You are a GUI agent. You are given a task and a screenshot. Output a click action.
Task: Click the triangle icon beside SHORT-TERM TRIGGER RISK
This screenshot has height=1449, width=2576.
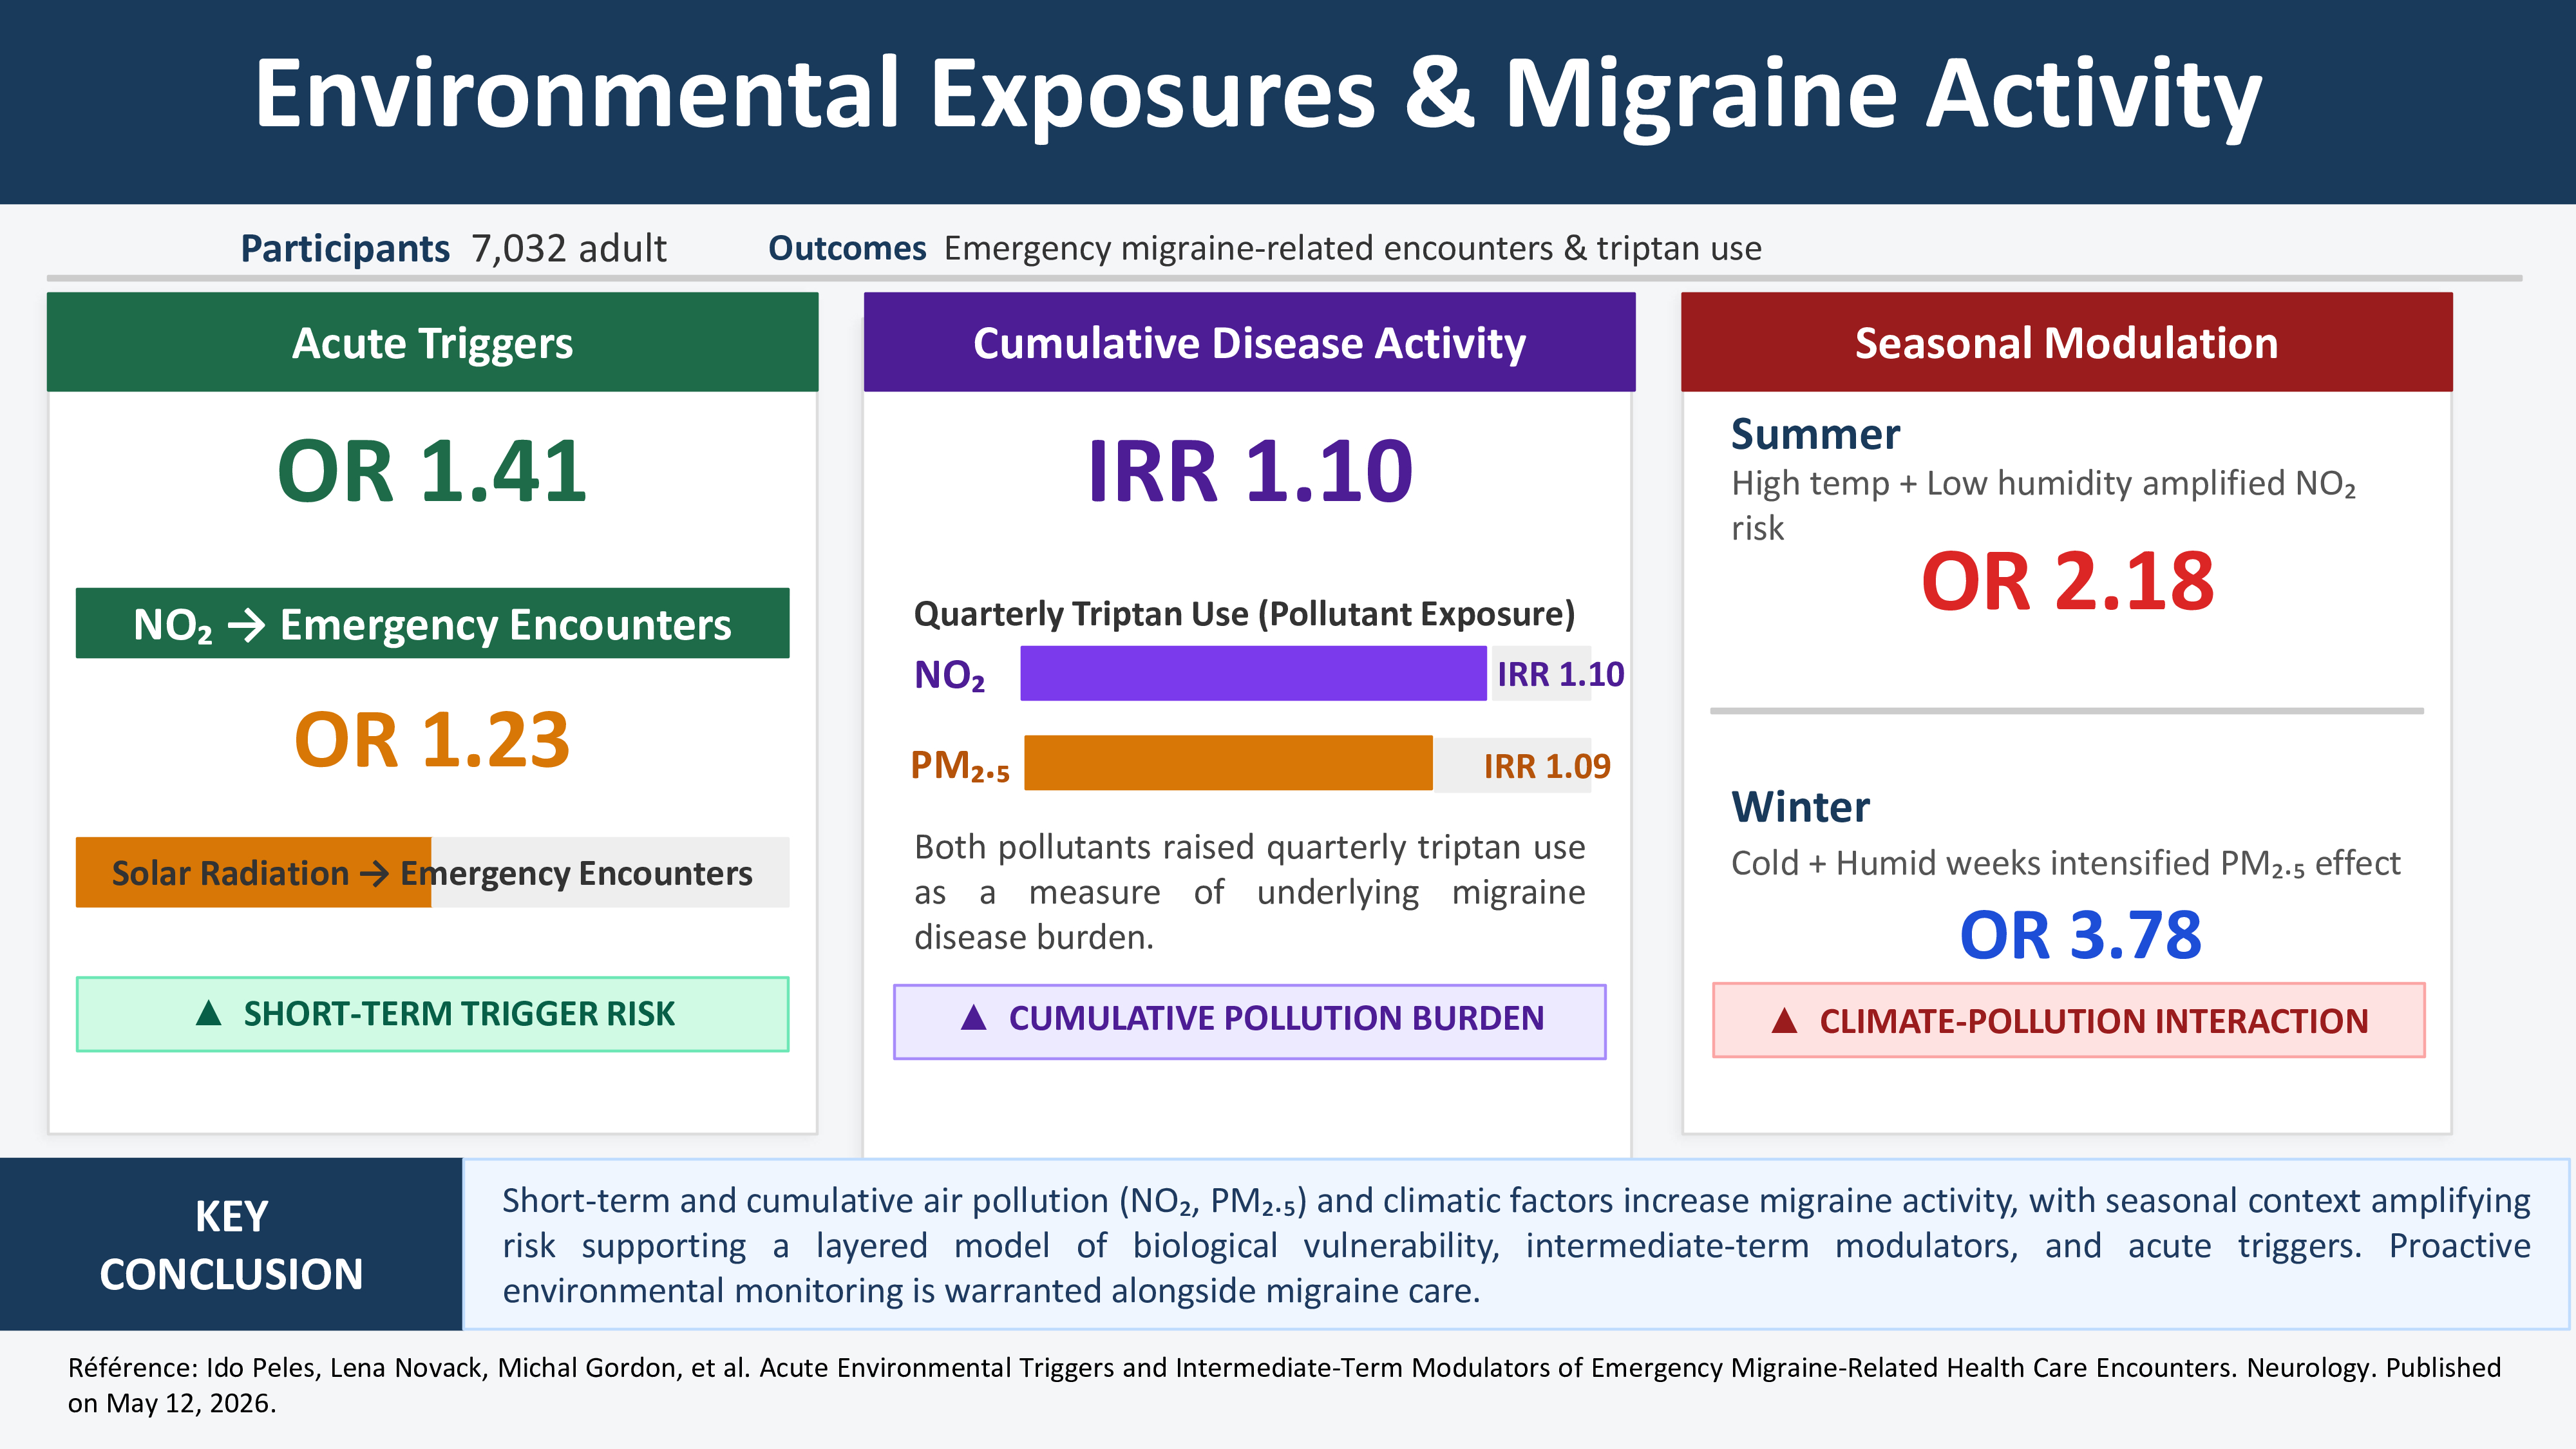tap(208, 1013)
